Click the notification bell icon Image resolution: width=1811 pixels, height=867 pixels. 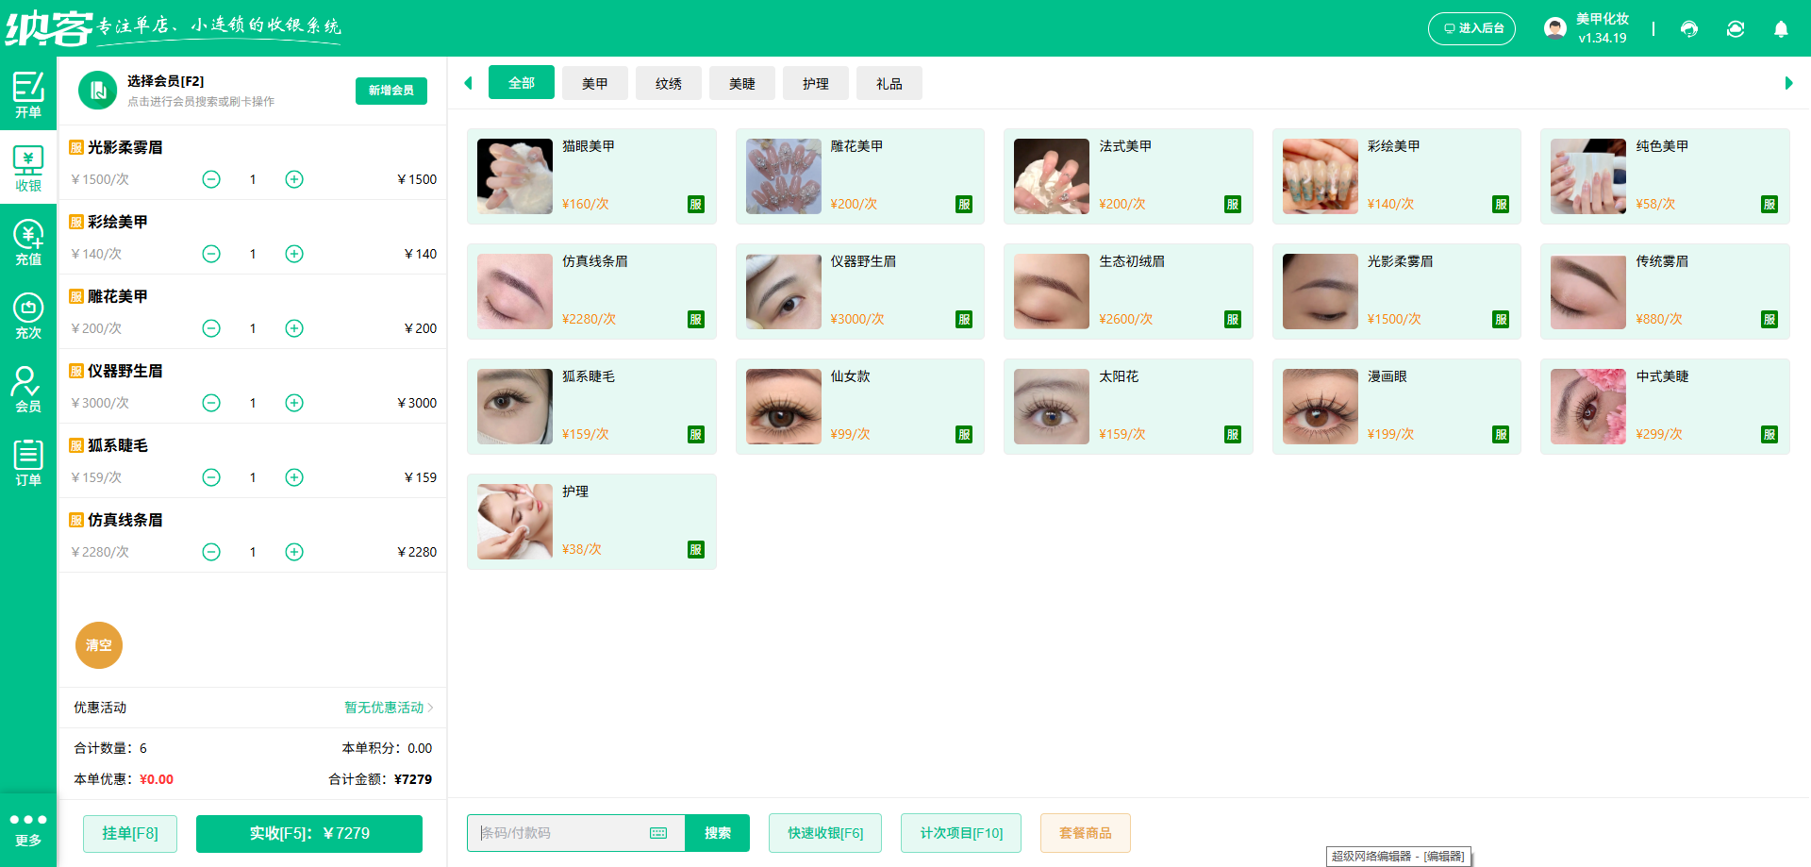click(x=1780, y=29)
